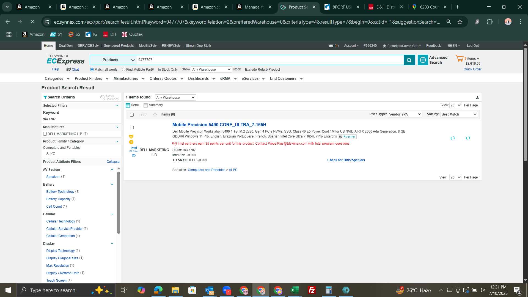The image size is (528, 297).
Task: Open Excel from taskbar
Action: tap(295, 290)
